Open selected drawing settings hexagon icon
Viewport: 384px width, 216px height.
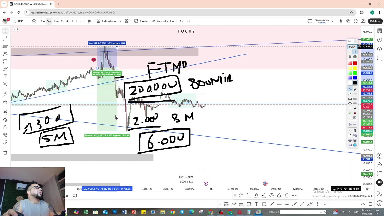tap(271, 196)
